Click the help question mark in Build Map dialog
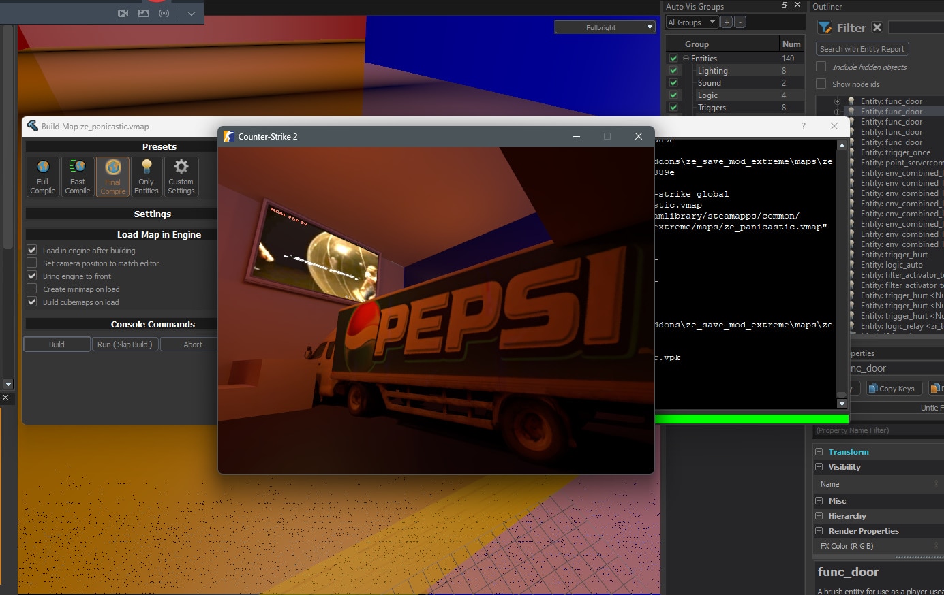944x595 pixels. tap(804, 126)
